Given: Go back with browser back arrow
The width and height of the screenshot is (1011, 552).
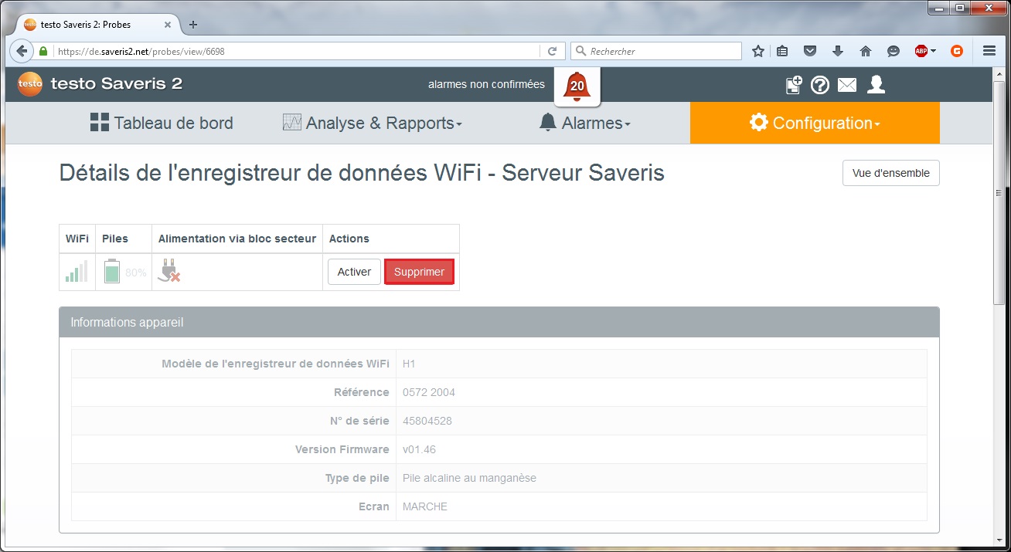Looking at the screenshot, I should pos(22,51).
